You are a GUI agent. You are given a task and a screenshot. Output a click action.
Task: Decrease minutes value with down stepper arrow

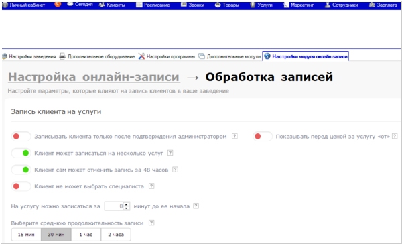tap(127, 208)
